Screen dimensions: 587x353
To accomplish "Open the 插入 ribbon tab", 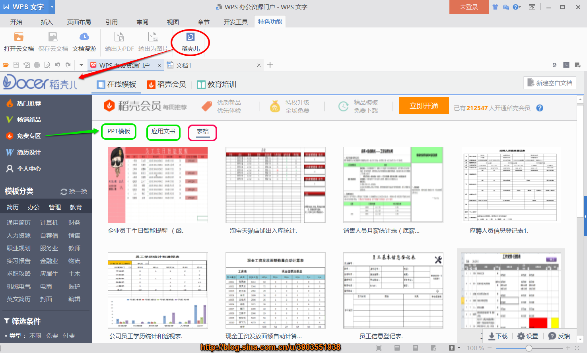I will [47, 22].
